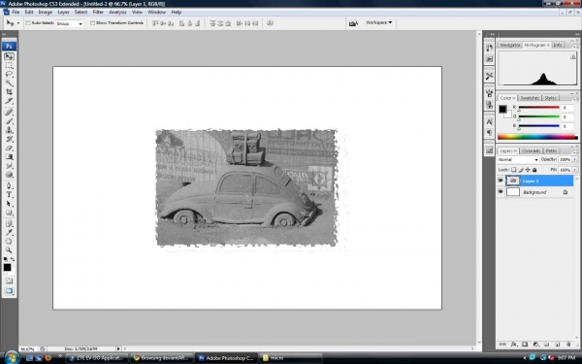582x364 pixels.
Task: Expand the toolbox double-arrow toggle
Action: (4, 35)
